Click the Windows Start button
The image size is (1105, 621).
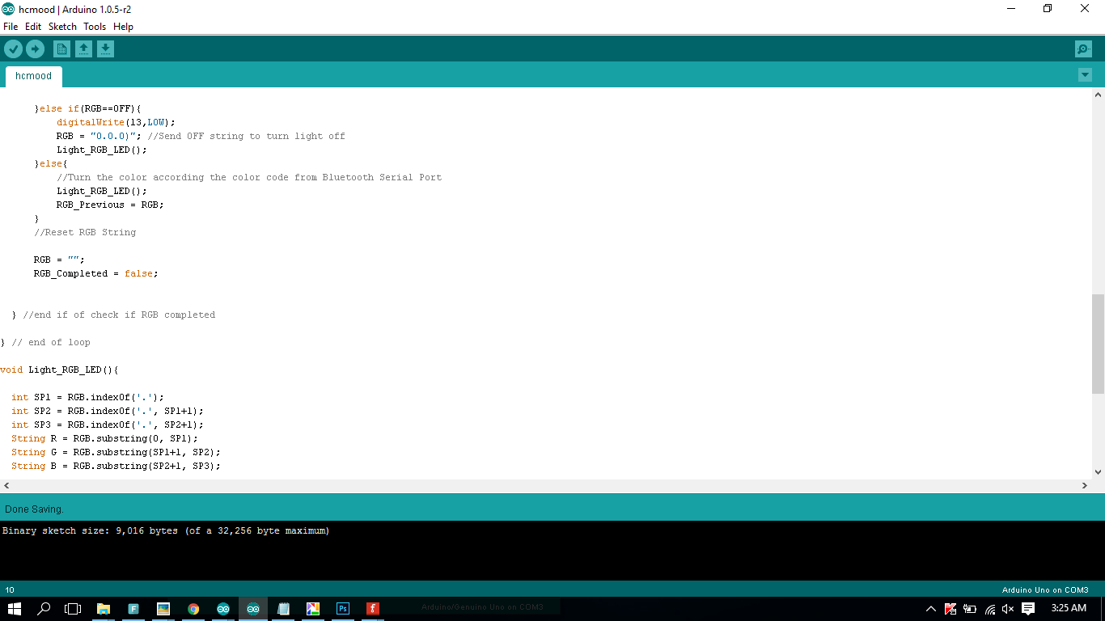pyautogui.click(x=12, y=609)
